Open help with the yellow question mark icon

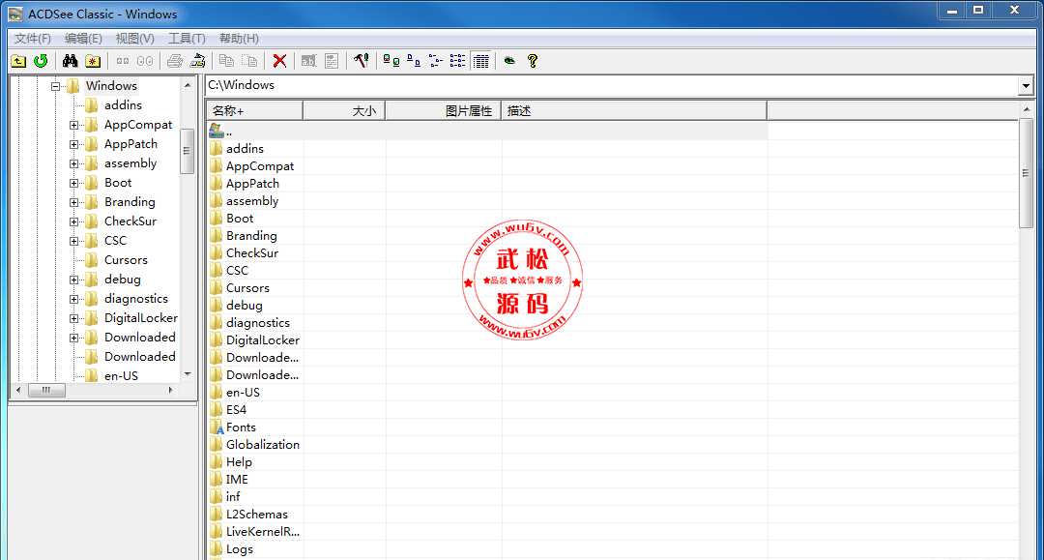(x=532, y=61)
